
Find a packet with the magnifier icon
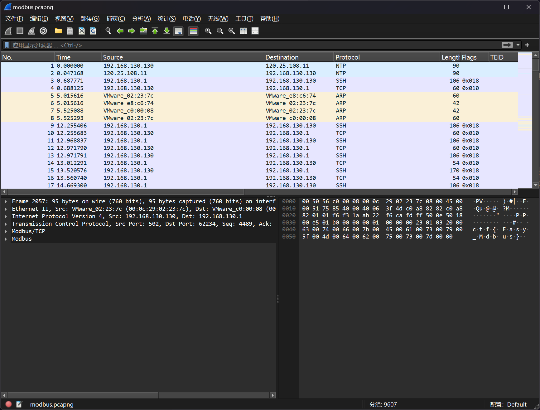(108, 31)
